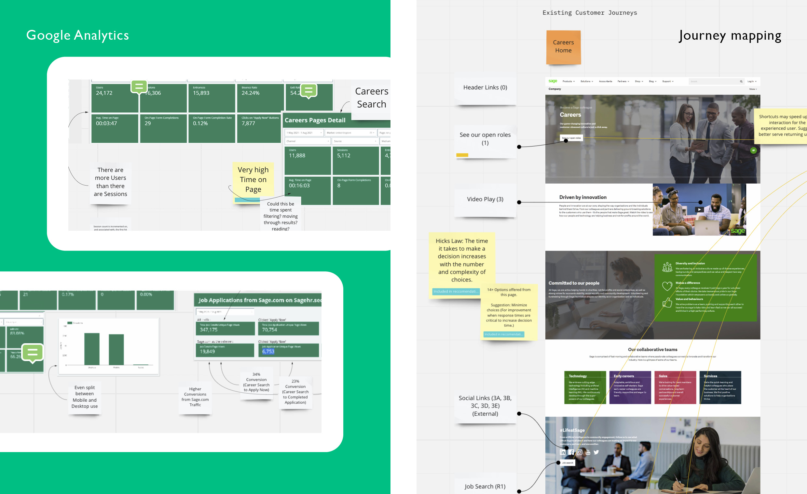The width and height of the screenshot is (807, 494).
Task: Open the Support menu item
Action: point(667,82)
